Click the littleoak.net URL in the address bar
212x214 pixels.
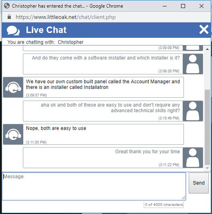[x=66, y=17]
